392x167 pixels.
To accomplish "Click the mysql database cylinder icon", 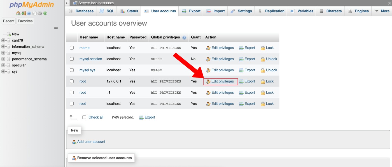I will (x=8, y=53).
